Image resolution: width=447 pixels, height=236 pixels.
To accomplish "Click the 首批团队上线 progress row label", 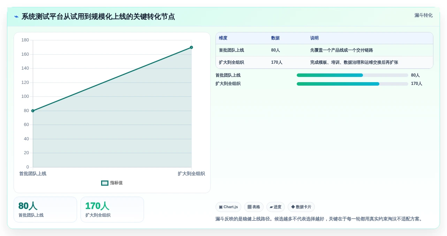I will tap(228, 75).
